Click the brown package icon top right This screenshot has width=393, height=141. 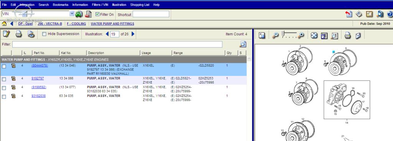pyautogui.click(x=370, y=14)
